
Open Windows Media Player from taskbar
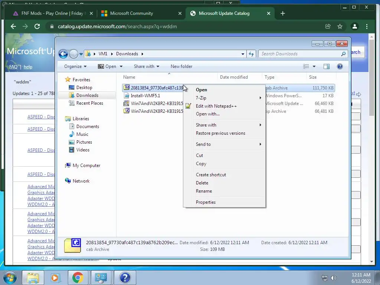(55, 278)
